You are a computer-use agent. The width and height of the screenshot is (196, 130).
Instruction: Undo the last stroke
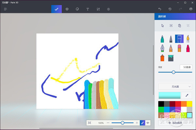[160, 9]
